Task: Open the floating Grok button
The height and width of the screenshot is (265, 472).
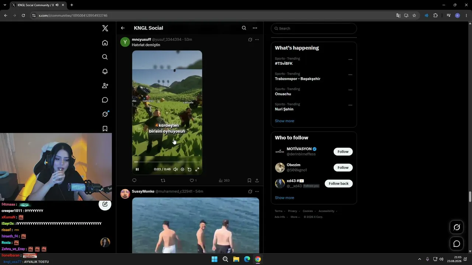Action: point(457,227)
